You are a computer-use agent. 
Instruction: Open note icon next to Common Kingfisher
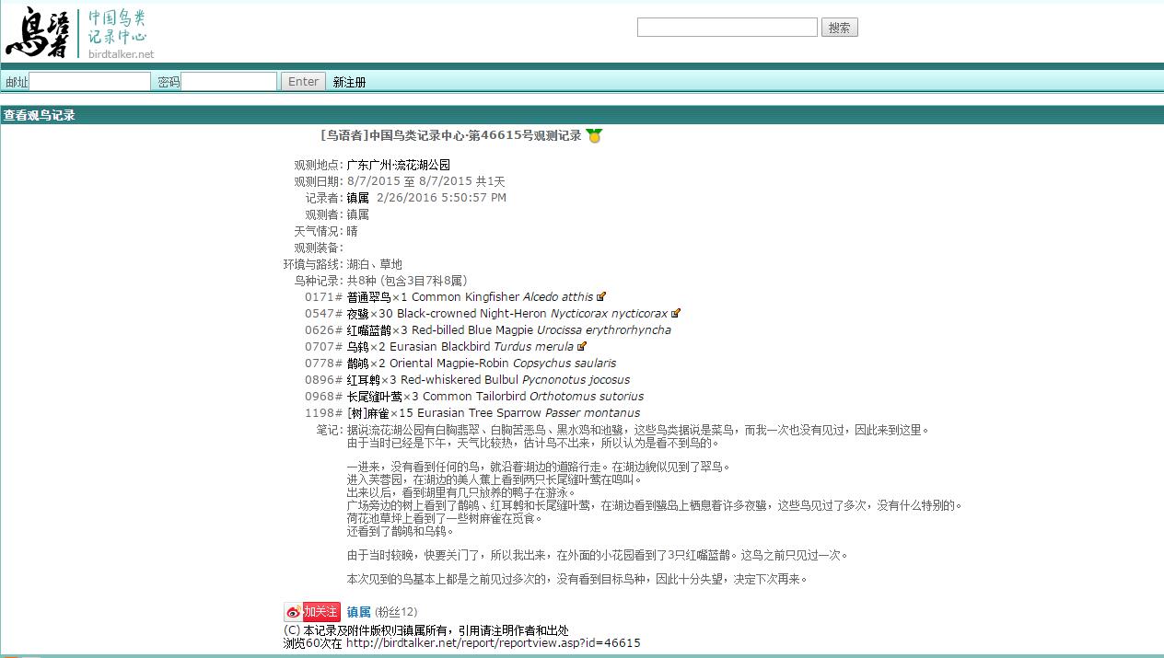(601, 297)
